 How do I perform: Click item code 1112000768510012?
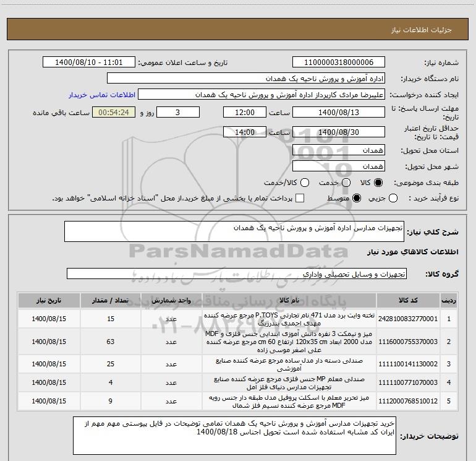(x=408, y=401)
